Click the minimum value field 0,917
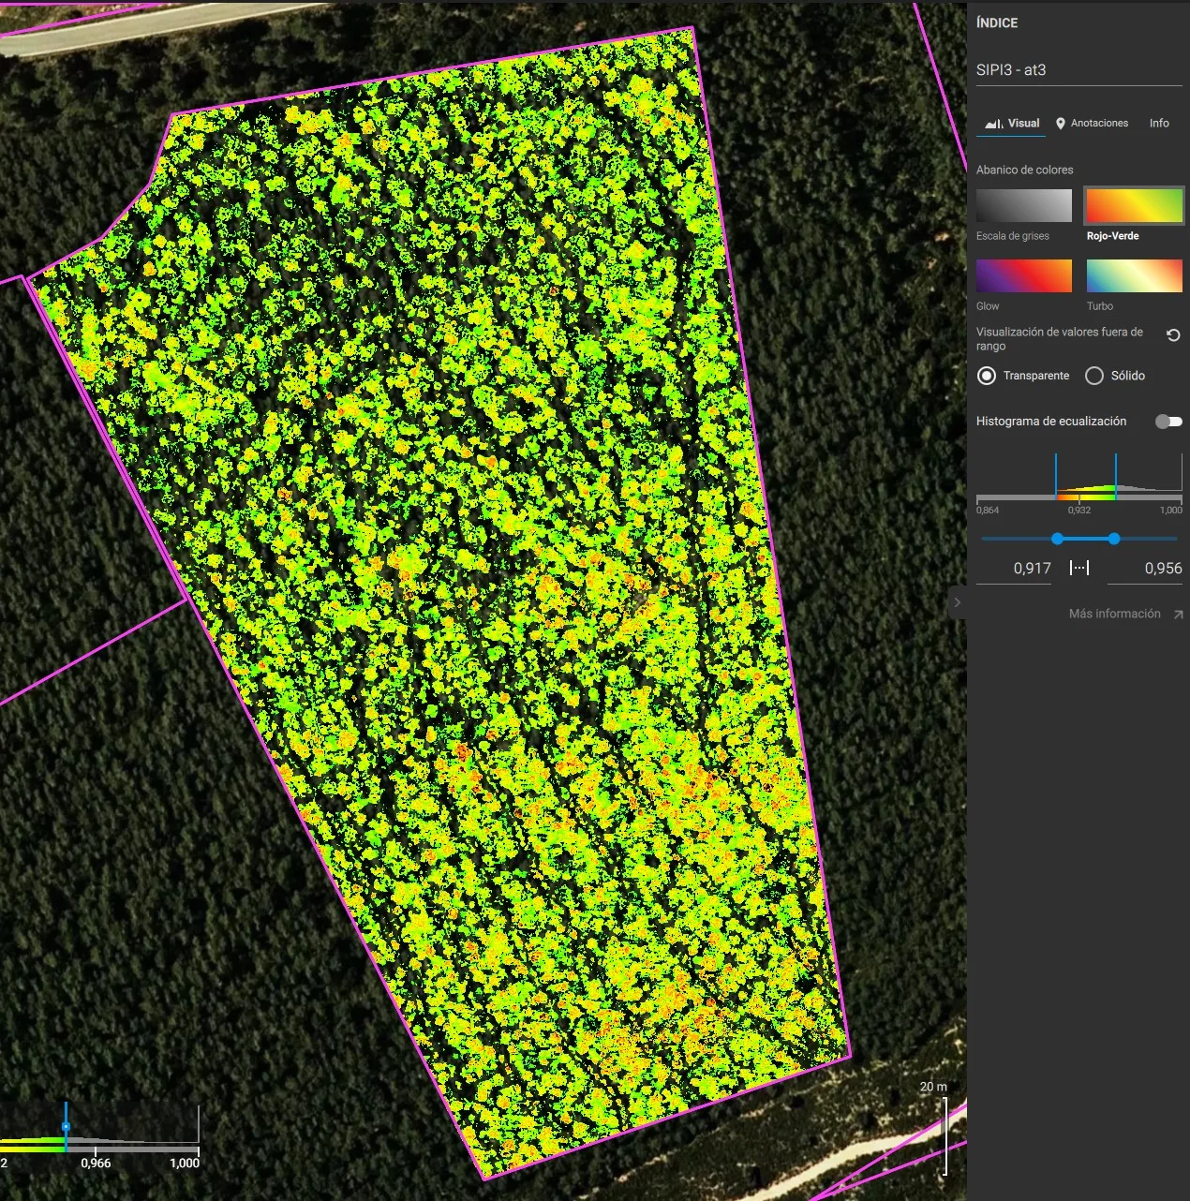1190x1201 pixels. 1015,569
